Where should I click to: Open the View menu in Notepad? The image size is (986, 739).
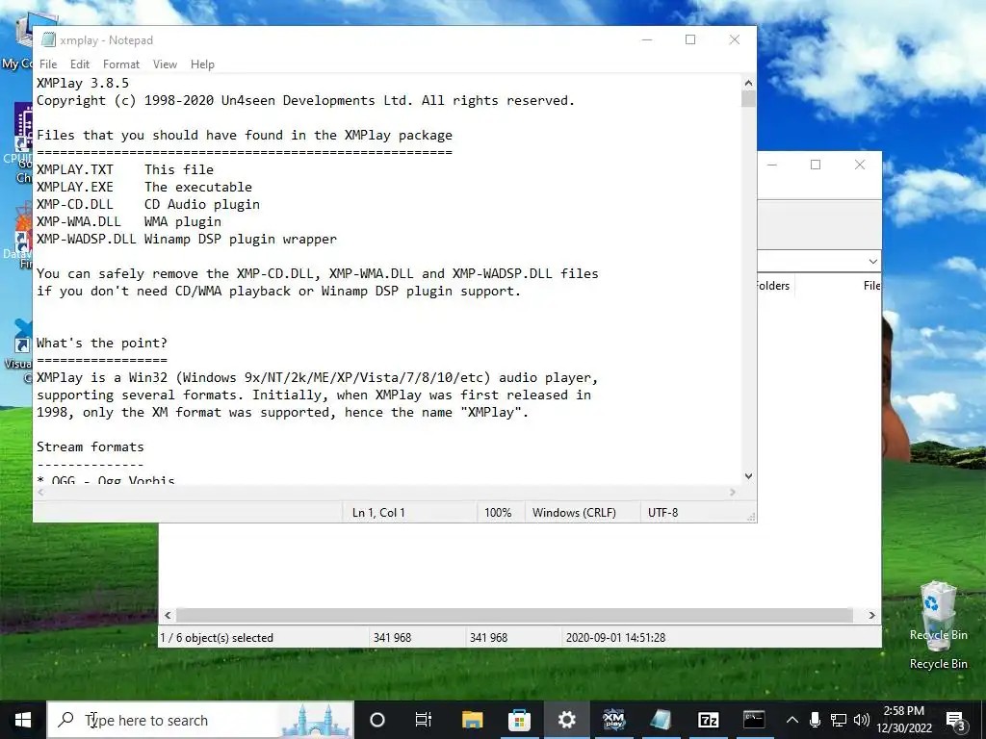165,64
